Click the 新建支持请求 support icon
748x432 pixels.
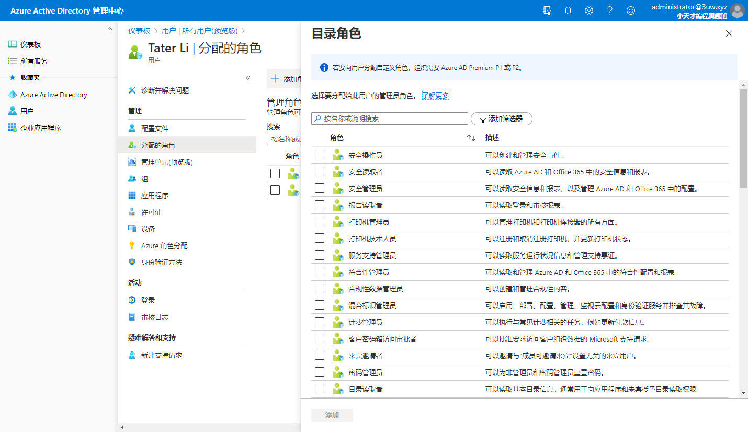(132, 355)
